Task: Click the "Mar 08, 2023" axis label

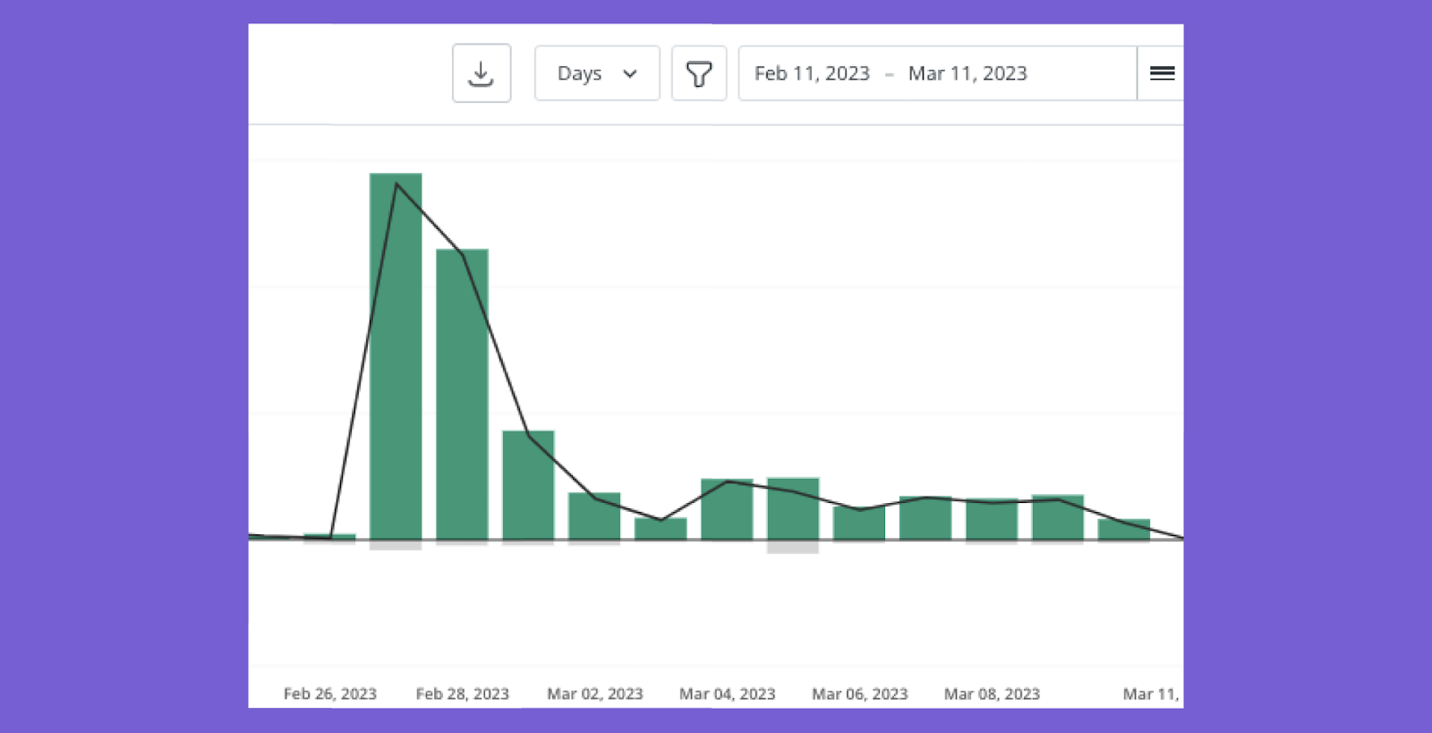Action: click(x=993, y=694)
